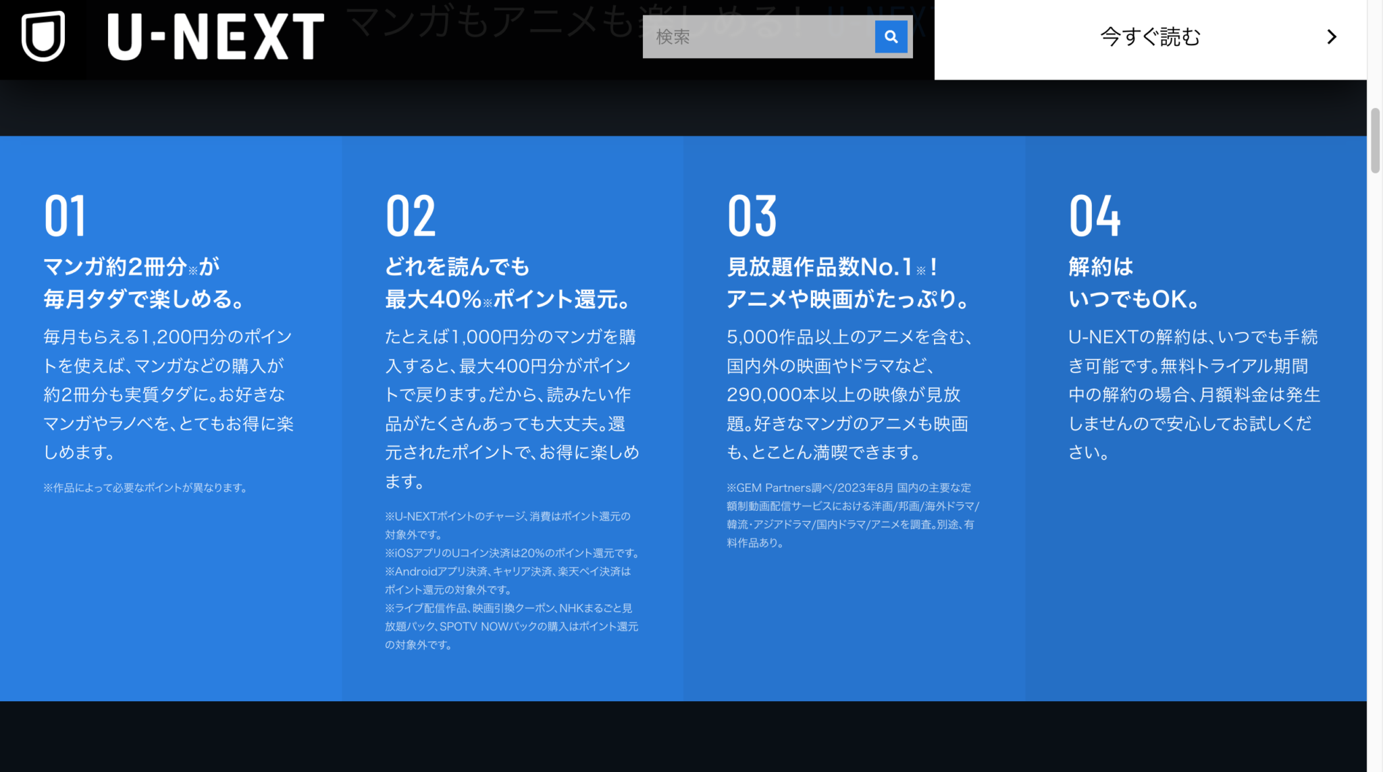Click the page vertical scrollbar thumb
The width and height of the screenshot is (1383, 772).
click(x=1375, y=140)
